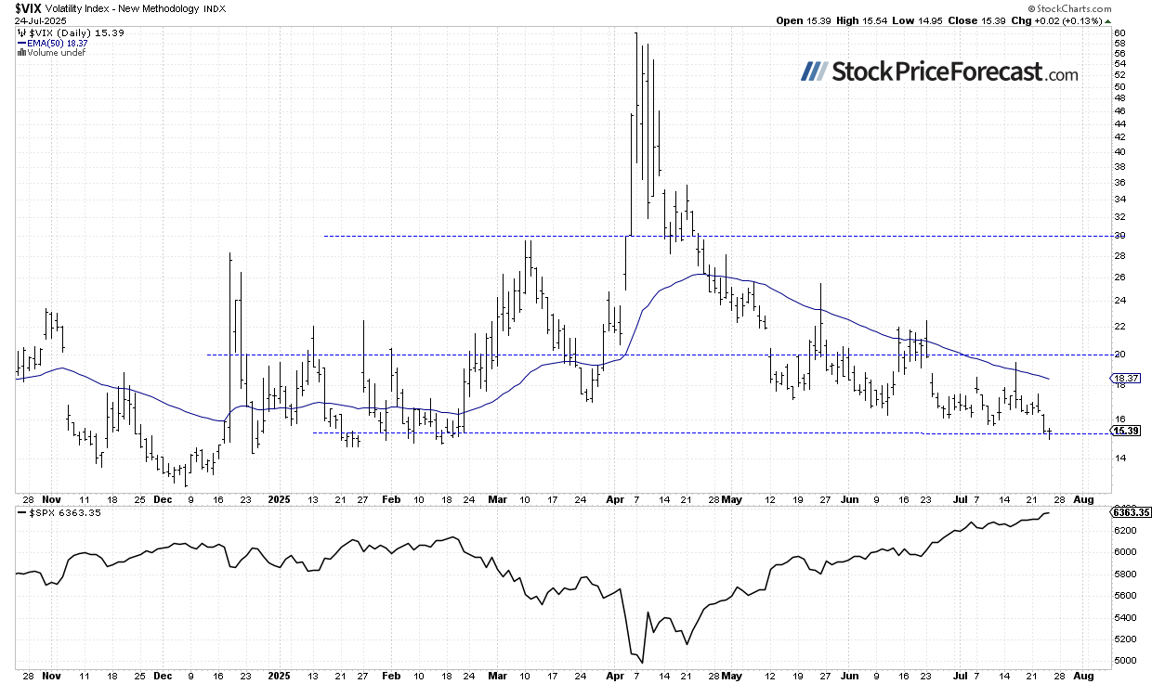
Task: Click the blue slash marks in the StockPriceForecast logo
Action: [814, 71]
